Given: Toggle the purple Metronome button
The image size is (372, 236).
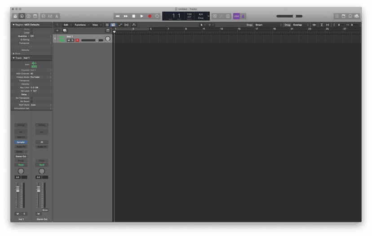Looking at the screenshot, I should 243,16.
